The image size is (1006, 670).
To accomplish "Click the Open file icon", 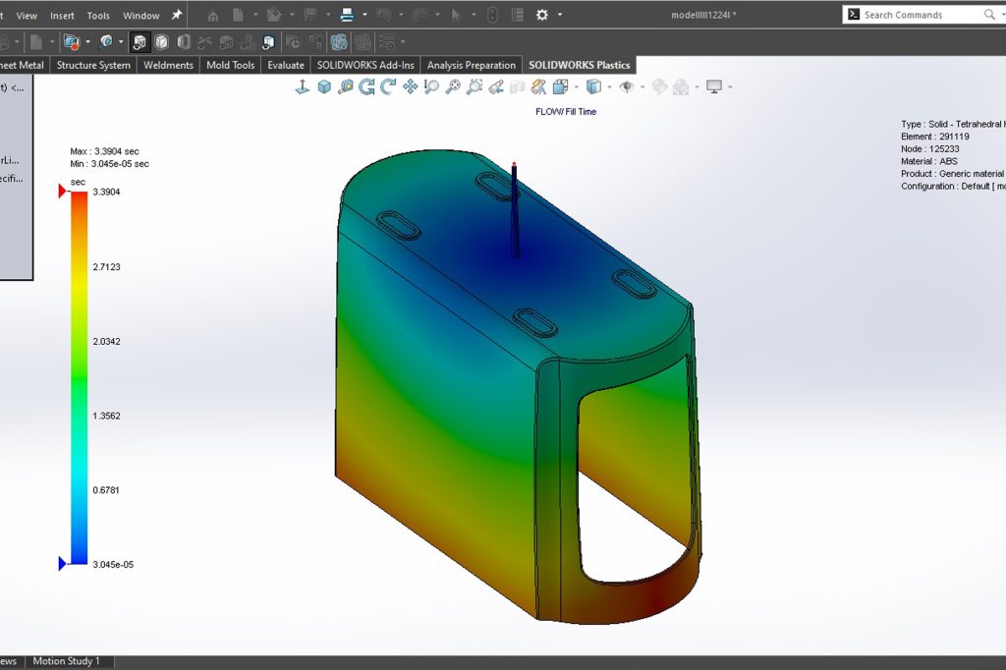I will pos(275,15).
